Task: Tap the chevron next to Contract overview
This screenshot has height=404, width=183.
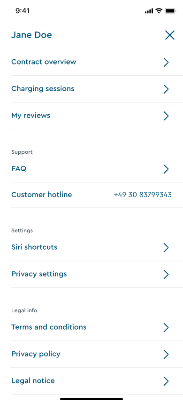Action: [x=166, y=62]
